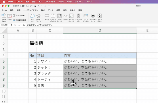Switch to the 数式 ribbon tab
Screen dimensions: 158x103
[x=43, y=10]
